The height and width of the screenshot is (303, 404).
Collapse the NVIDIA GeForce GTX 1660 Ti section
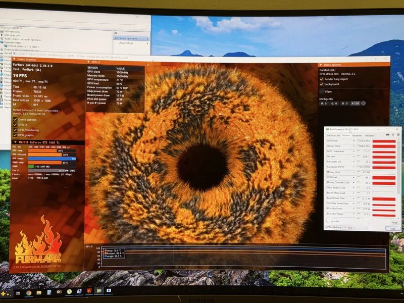[15, 142]
